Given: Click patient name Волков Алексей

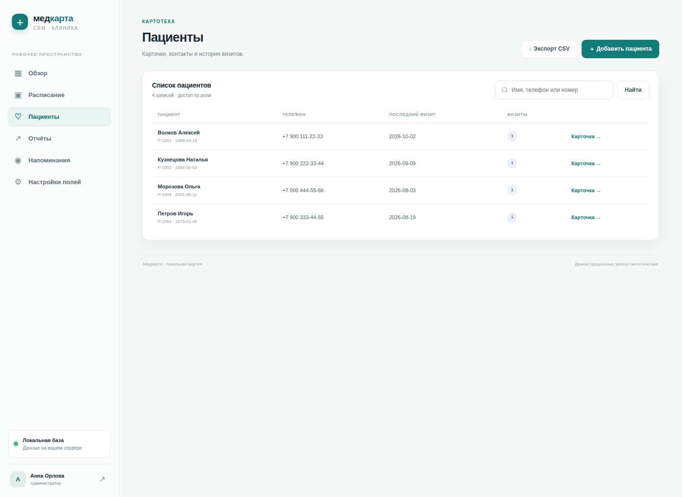Looking at the screenshot, I should pyautogui.click(x=179, y=133).
